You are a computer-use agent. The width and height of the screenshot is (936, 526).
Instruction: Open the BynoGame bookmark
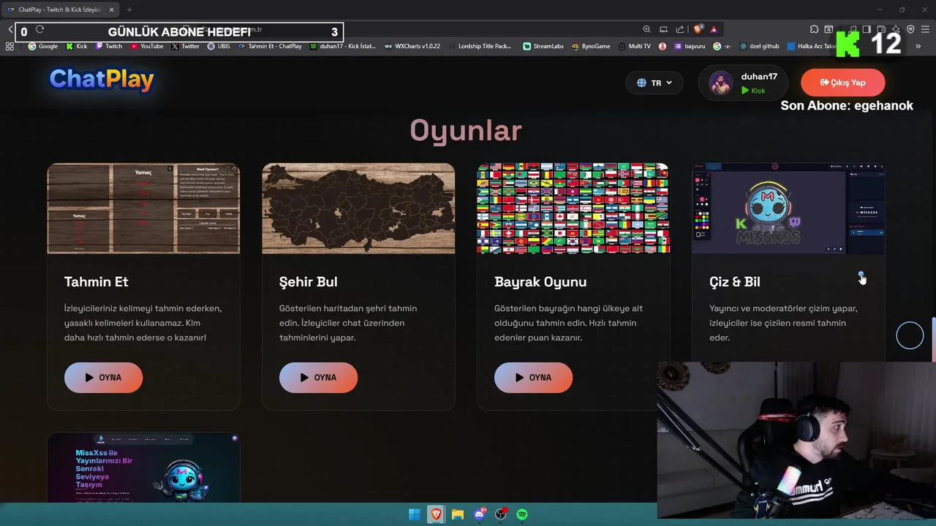pos(591,46)
